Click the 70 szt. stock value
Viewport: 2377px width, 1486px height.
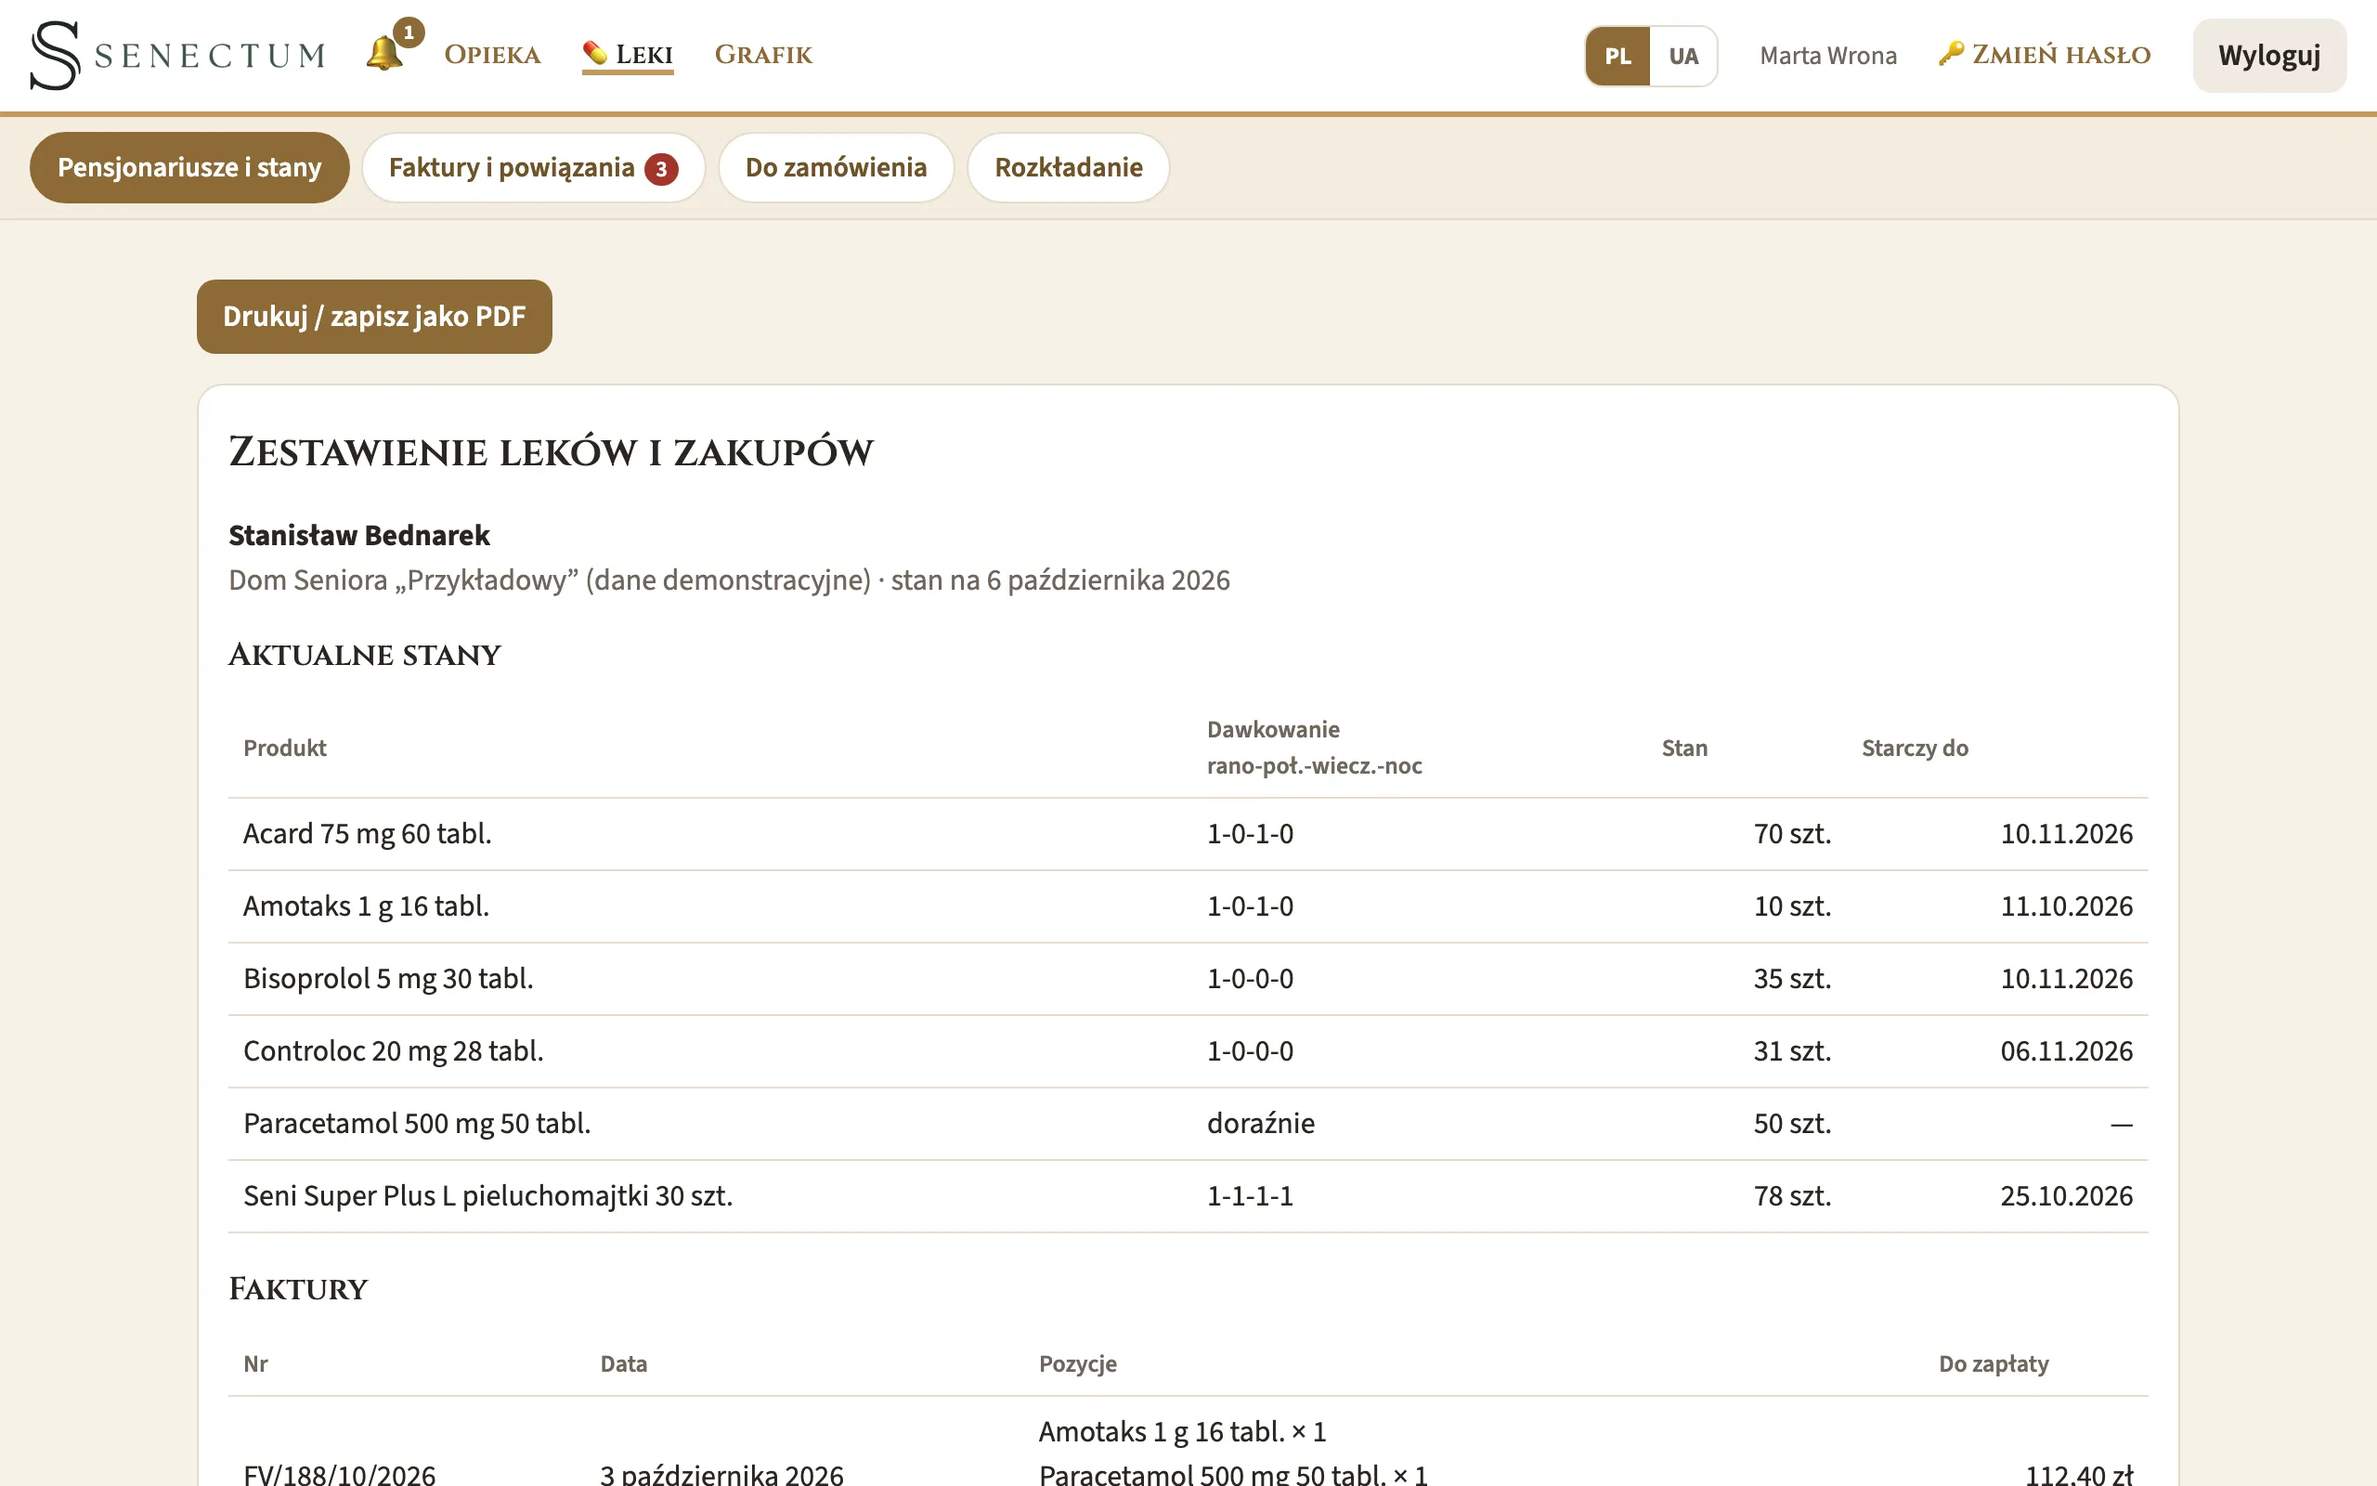(1793, 834)
